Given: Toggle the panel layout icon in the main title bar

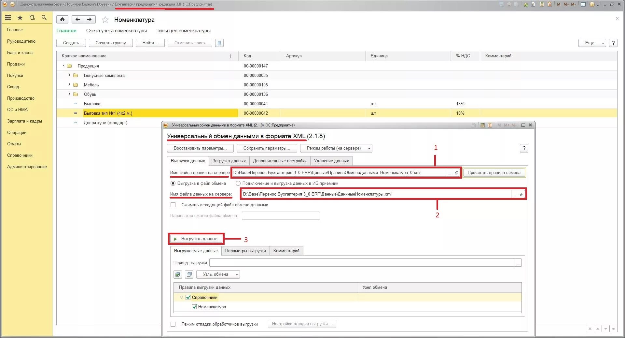Looking at the screenshot, I should click(x=583, y=4).
